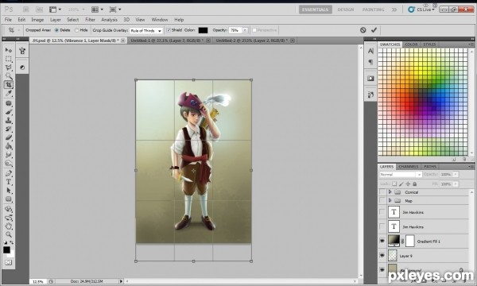Choose Hide for cropped area

coord(76,30)
